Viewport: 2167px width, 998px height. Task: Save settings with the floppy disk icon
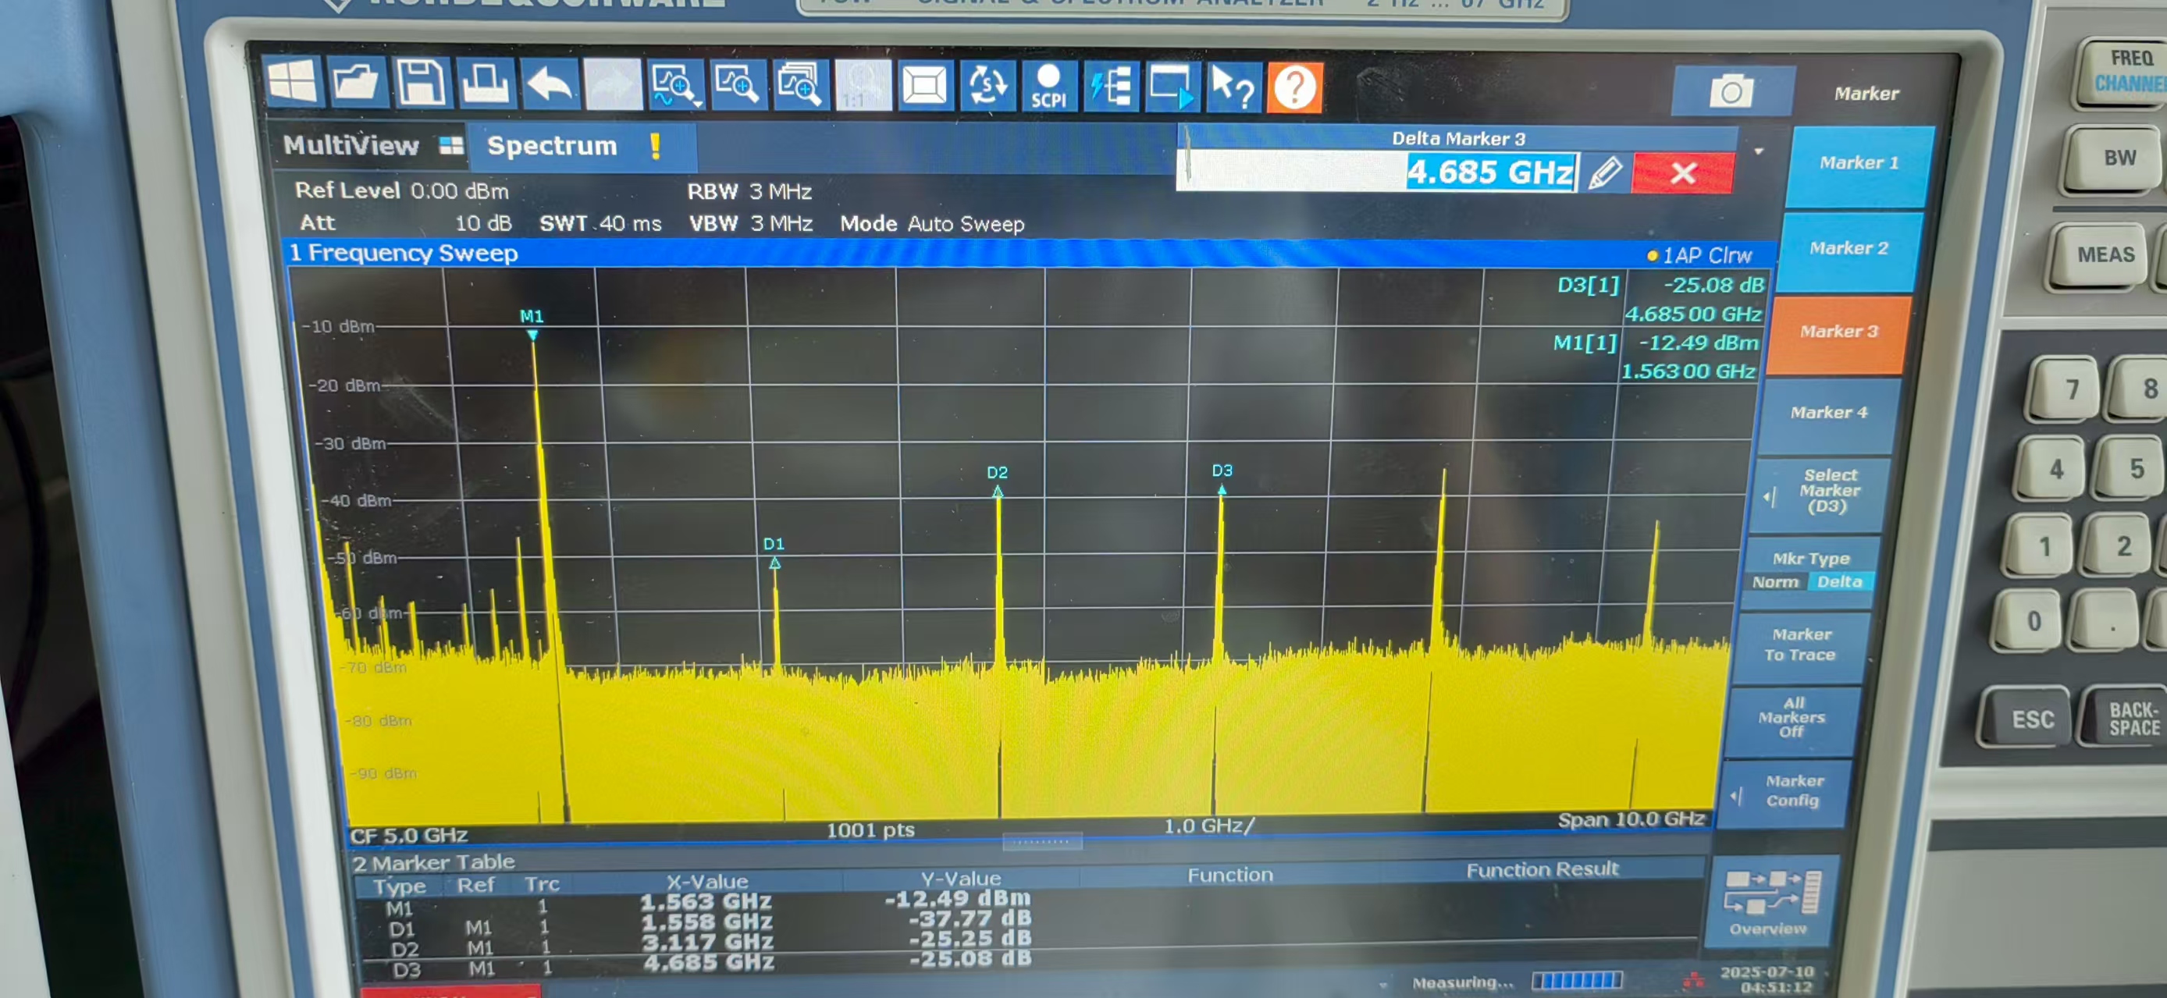[x=421, y=83]
